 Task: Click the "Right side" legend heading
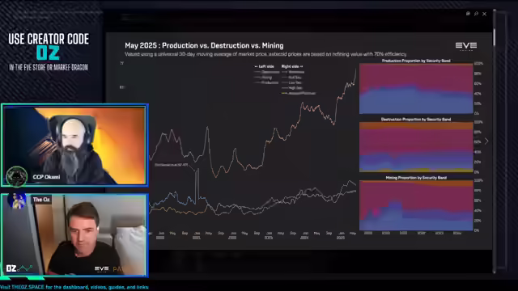pos(292,66)
